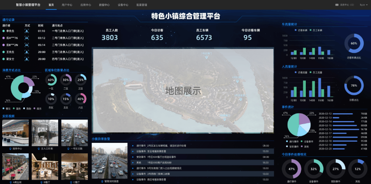
Task: Click the location icon next to 一号区主路
Action: pos(68,149)
